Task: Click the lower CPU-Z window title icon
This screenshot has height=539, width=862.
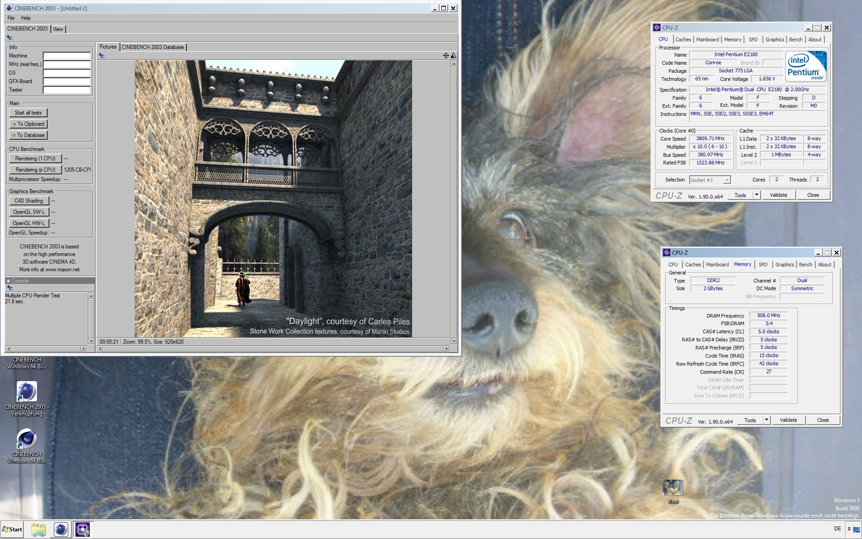Action: pyautogui.click(x=667, y=252)
